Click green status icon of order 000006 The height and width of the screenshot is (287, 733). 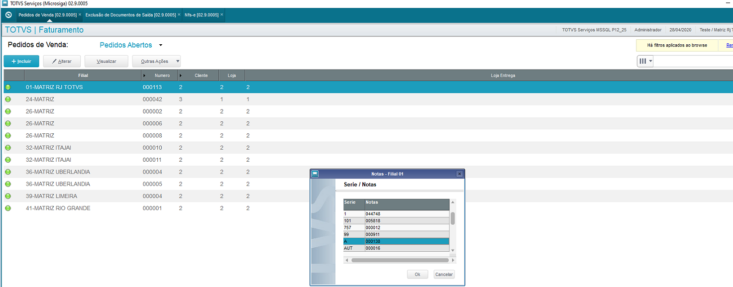pyautogui.click(x=8, y=123)
